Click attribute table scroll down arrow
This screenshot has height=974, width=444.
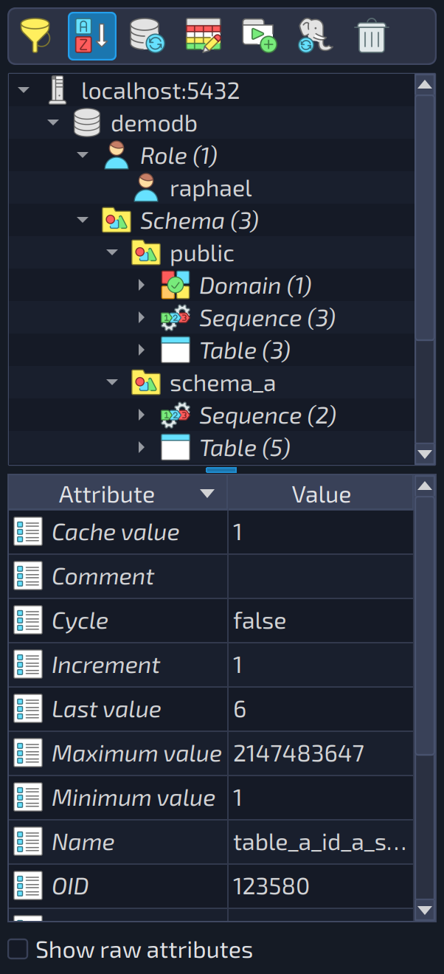coord(425,910)
